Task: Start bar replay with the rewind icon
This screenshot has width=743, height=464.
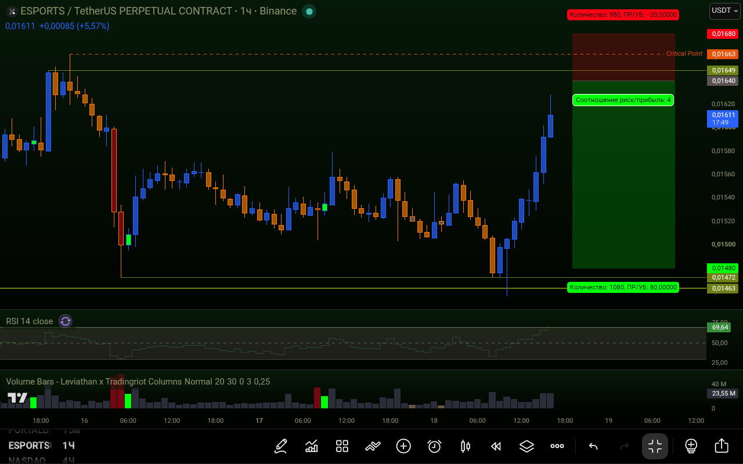Action: click(x=496, y=446)
